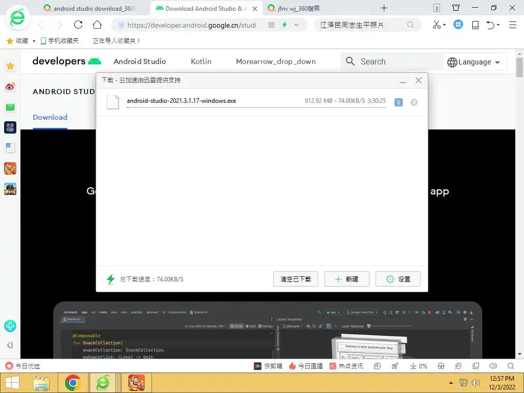
Task: Expand the undo closed tab dropdown arrow
Action: point(498,25)
